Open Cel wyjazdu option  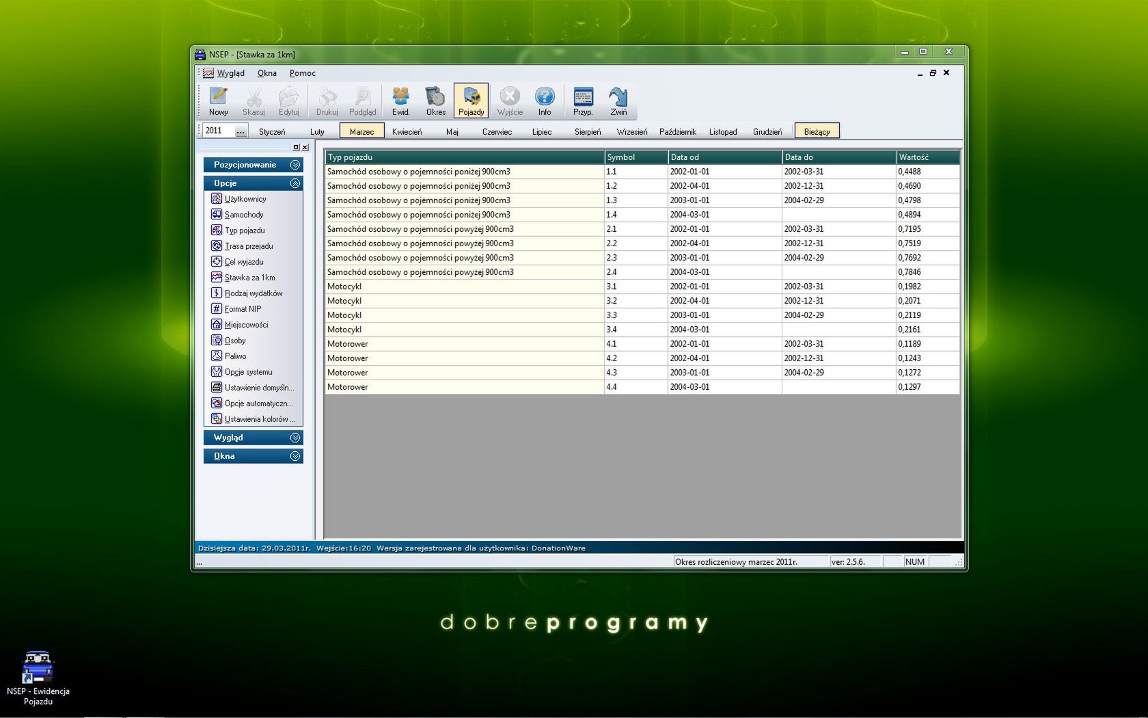[x=237, y=262]
